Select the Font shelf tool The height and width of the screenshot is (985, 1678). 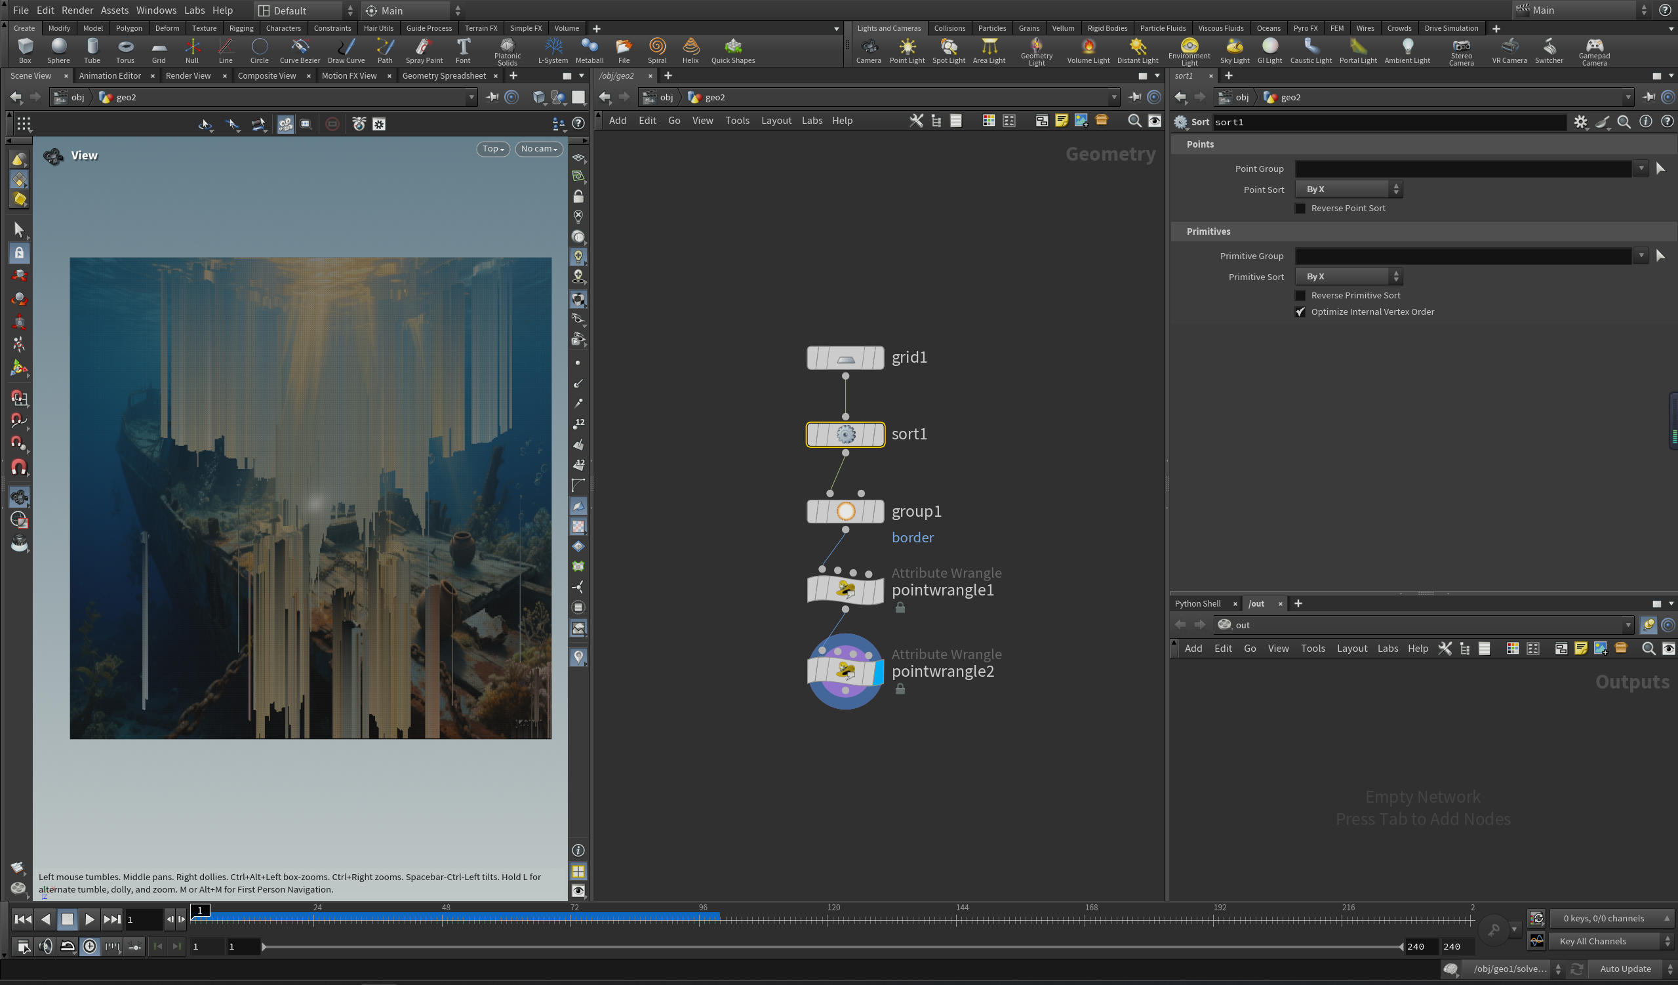[x=463, y=50]
